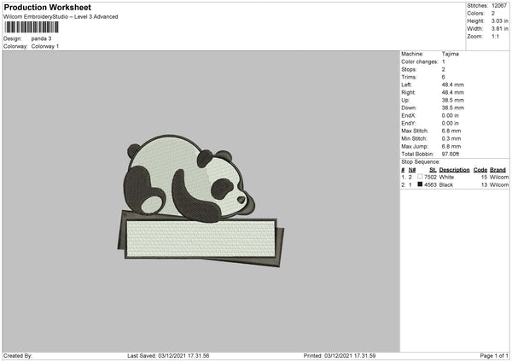512x362 pixels.
Task: Click the 'Stop Sequence:' heading
Action: pyautogui.click(x=421, y=162)
